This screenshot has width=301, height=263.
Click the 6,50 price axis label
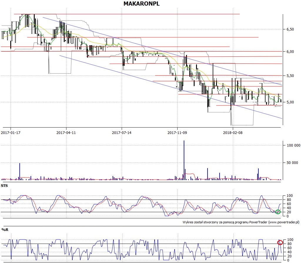click(290, 29)
